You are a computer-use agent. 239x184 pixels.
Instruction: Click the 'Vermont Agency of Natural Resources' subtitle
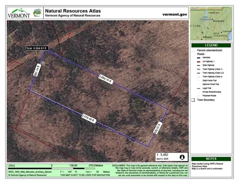(x=73, y=16)
